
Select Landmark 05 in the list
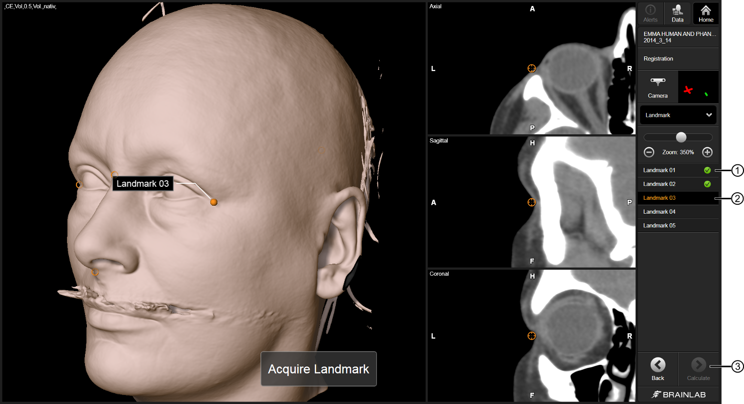point(678,226)
